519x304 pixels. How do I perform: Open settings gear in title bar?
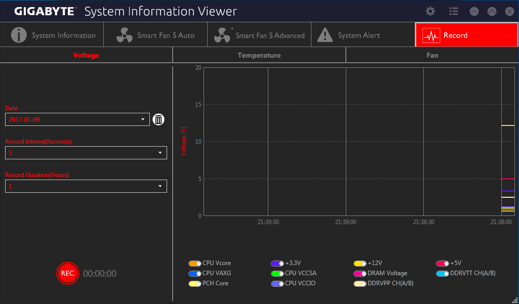(x=430, y=11)
